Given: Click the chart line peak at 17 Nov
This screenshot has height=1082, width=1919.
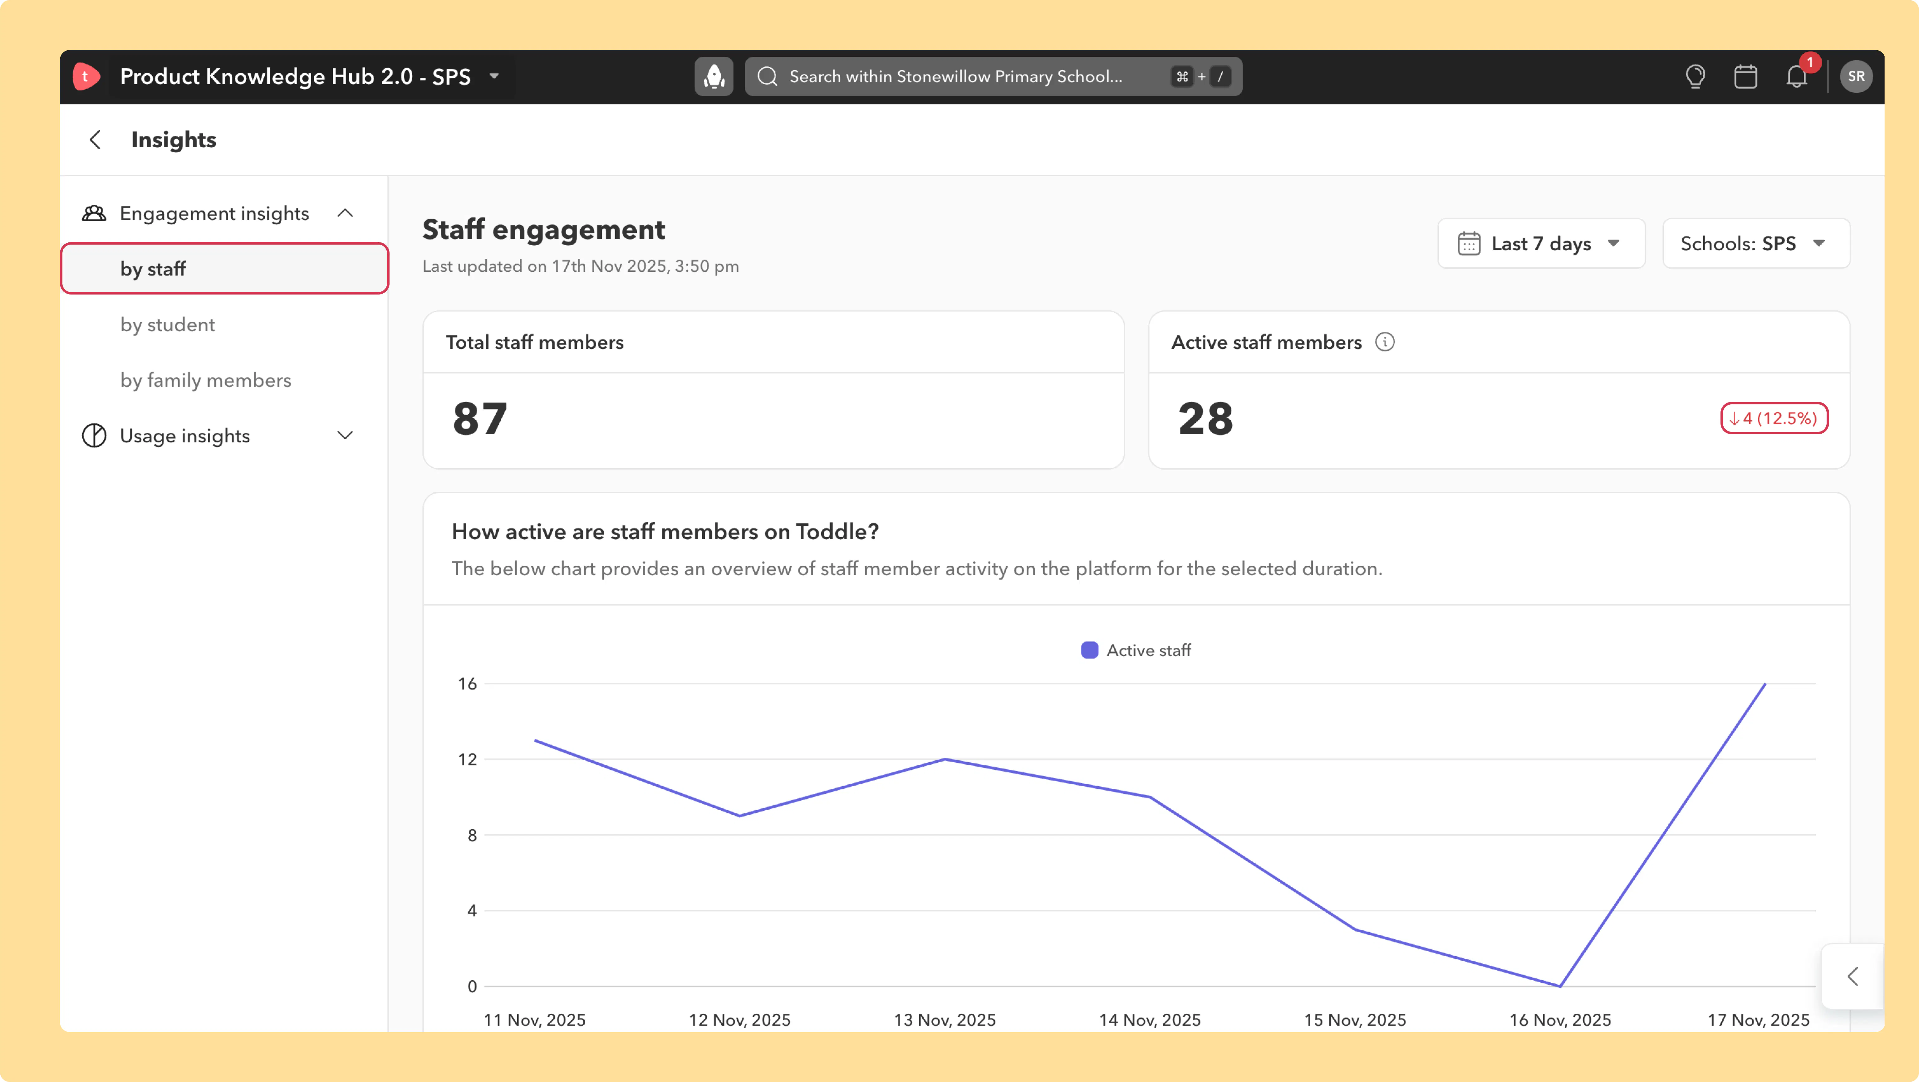Looking at the screenshot, I should click(x=1765, y=684).
